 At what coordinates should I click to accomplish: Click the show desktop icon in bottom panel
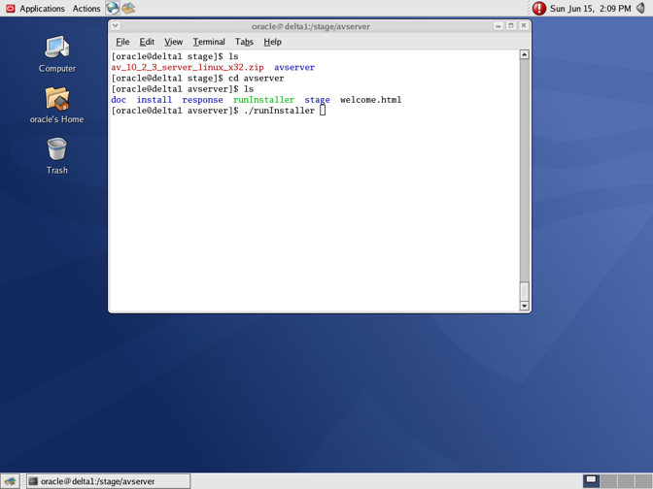pos(11,481)
